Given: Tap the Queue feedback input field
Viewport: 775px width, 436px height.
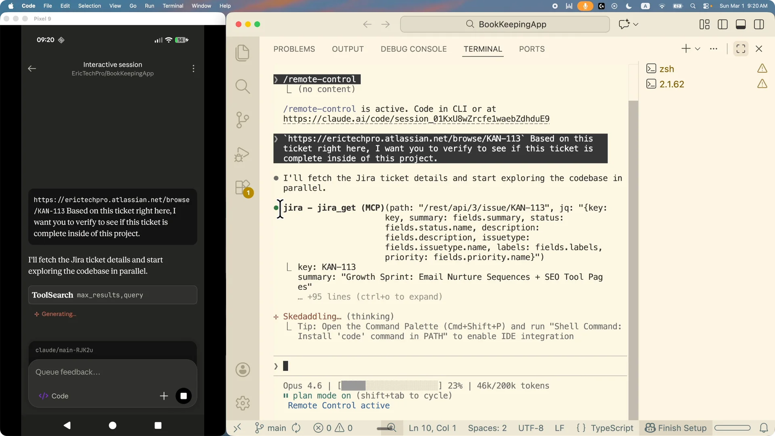Looking at the screenshot, I should coord(113,372).
